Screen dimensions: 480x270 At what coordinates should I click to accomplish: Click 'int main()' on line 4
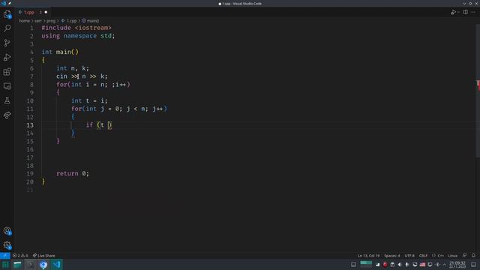pos(60,52)
